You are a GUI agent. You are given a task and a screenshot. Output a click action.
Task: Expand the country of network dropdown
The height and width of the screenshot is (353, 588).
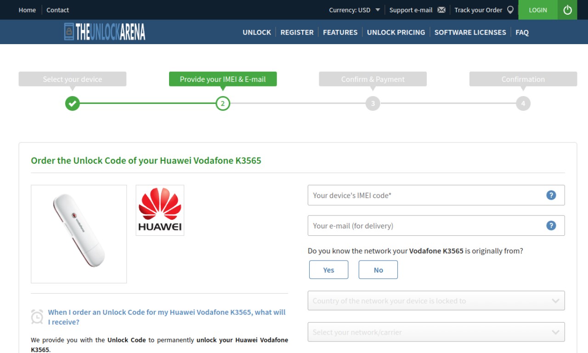[436, 301]
